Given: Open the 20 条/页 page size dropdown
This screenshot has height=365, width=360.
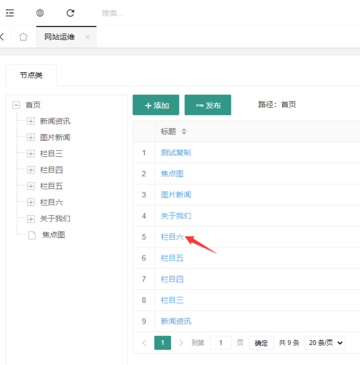Looking at the screenshot, I should point(325,343).
